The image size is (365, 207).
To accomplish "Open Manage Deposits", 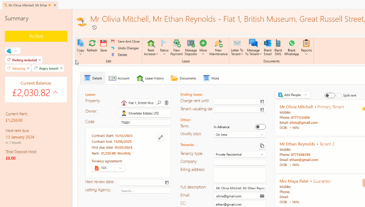I will coord(191,44).
